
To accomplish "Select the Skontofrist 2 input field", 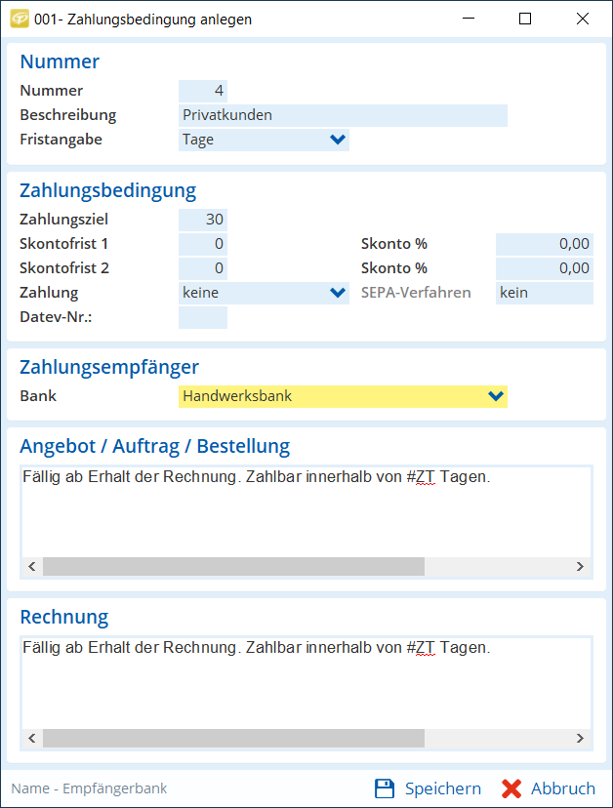I will (203, 268).
